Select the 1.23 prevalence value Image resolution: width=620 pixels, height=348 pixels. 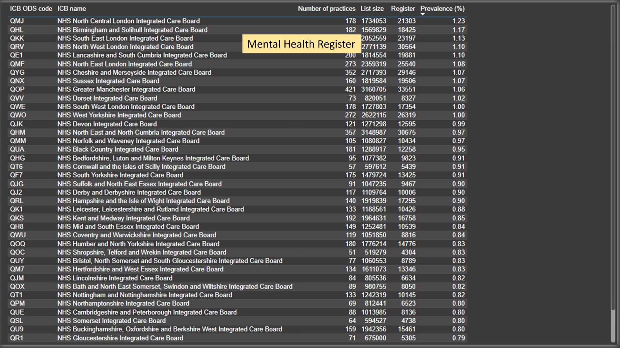459,21
